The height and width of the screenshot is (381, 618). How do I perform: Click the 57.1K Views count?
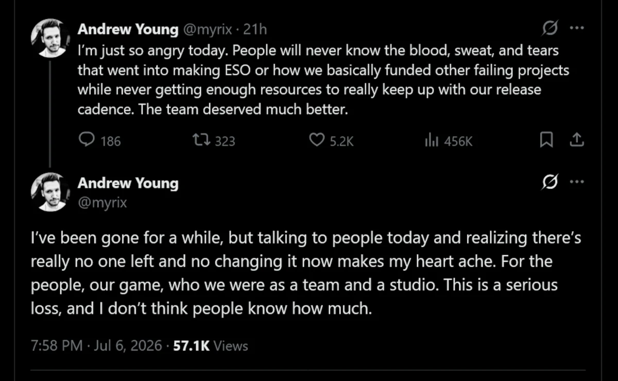pyautogui.click(x=211, y=345)
